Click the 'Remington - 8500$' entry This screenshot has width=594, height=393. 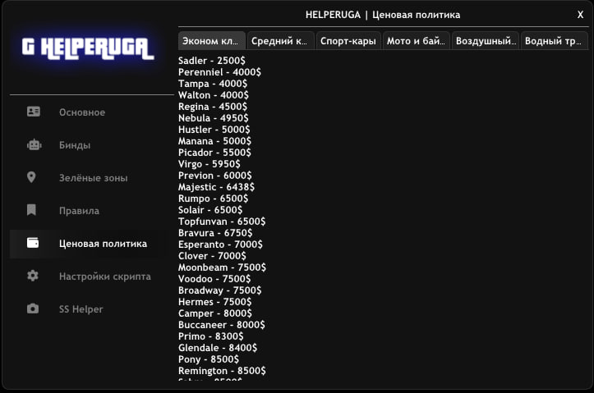point(222,371)
